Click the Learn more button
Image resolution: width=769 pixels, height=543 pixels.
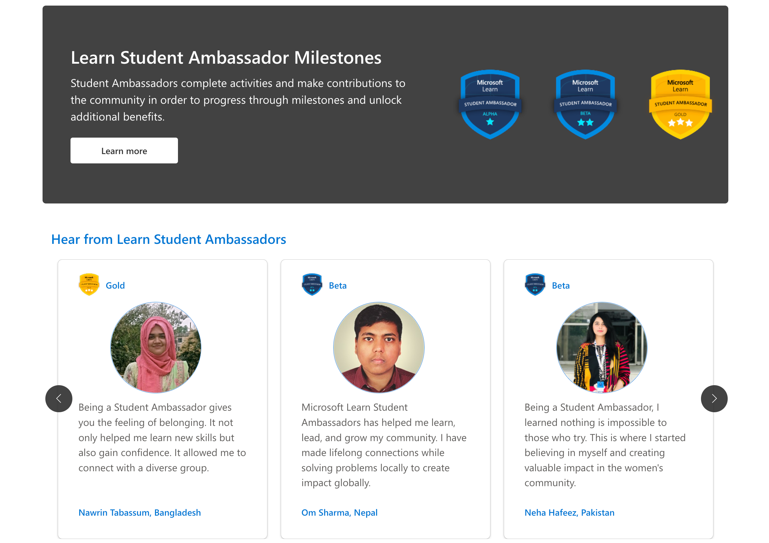[x=124, y=150]
